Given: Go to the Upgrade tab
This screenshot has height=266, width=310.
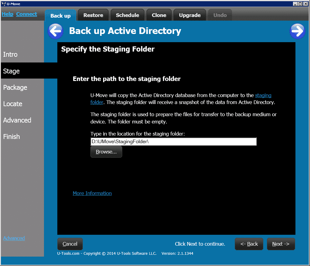Looking at the screenshot, I should click(x=190, y=15).
